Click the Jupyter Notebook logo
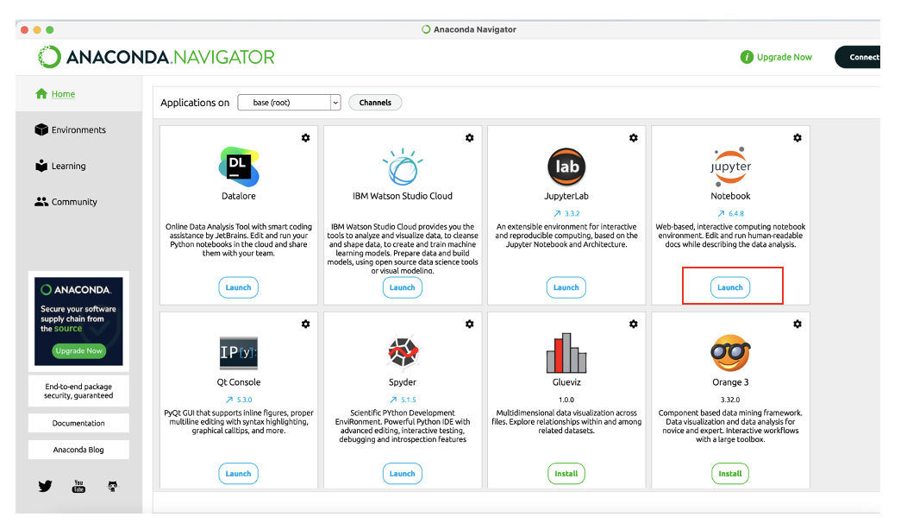The width and height of the screenshot is (907, 523). (730, 167)
